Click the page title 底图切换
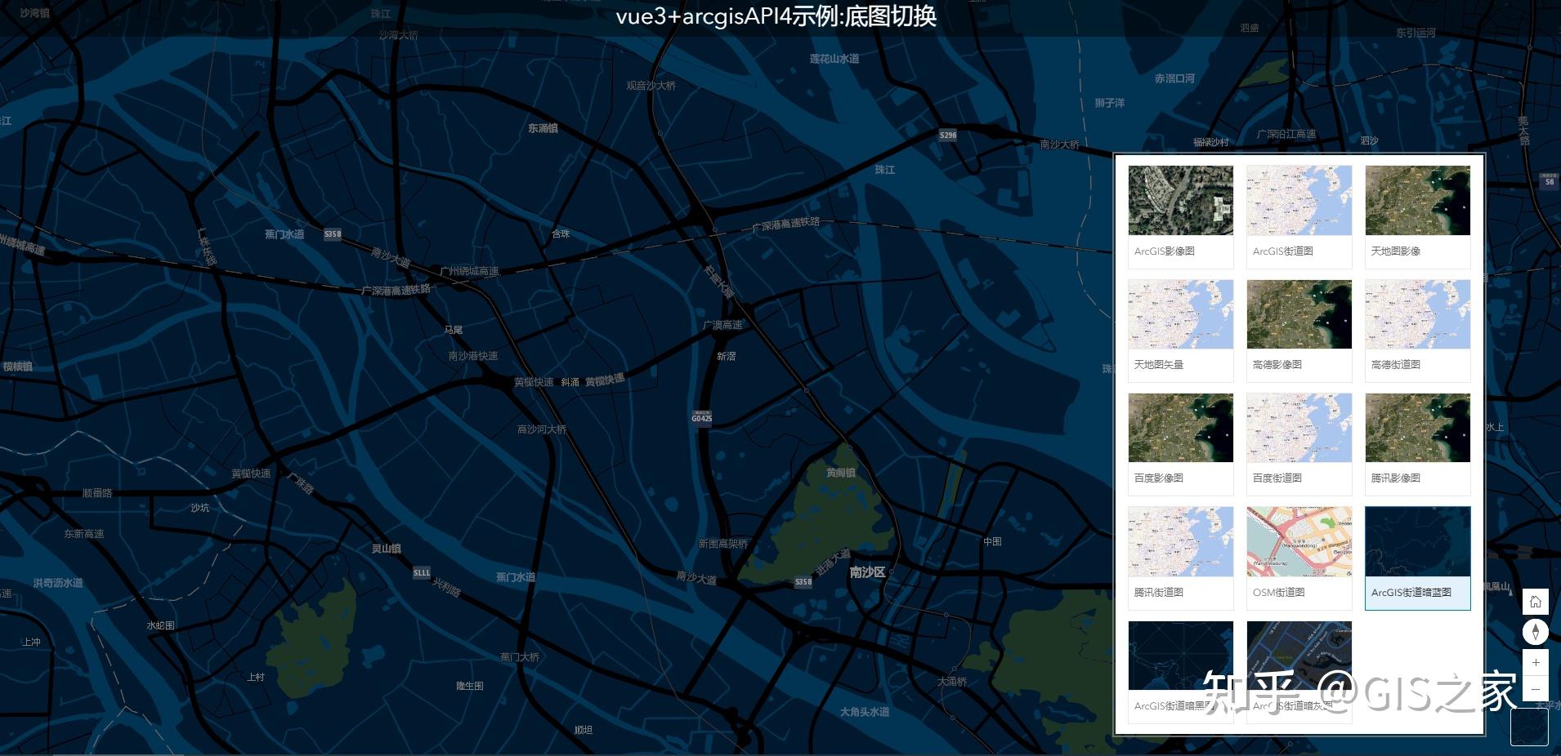1561x756 pixels. pos(891,16)
